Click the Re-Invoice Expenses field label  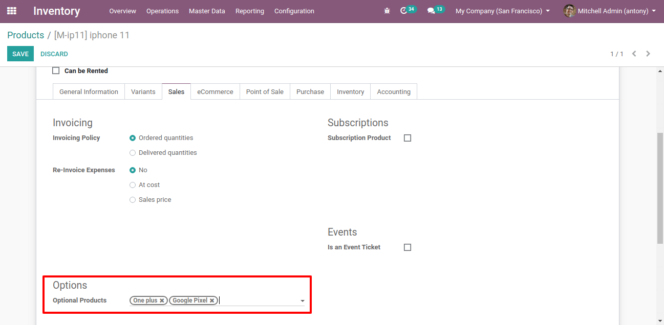84,170
